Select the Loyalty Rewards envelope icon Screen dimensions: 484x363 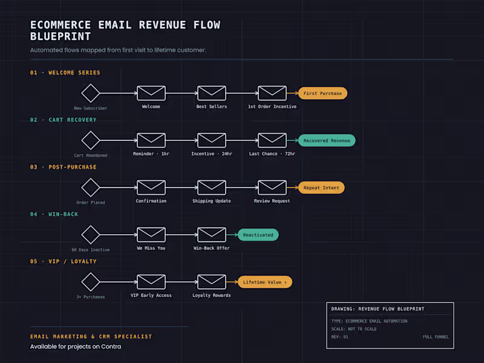(211, 282)
